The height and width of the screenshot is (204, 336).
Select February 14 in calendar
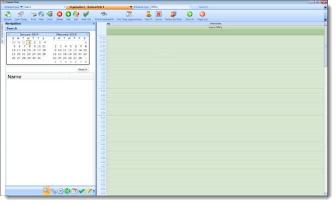pyautogui.click(x=80, y=50)
